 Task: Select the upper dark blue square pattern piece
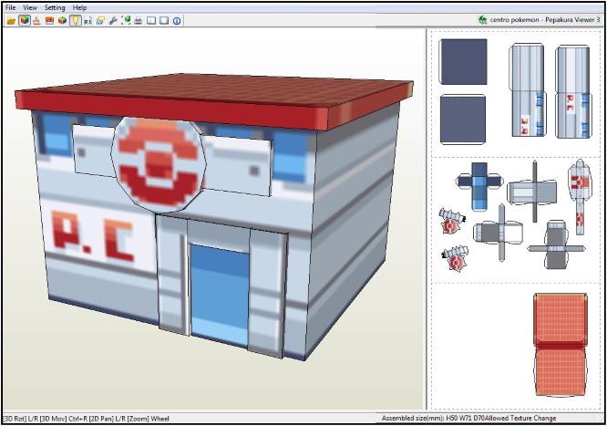coord(463,62)
